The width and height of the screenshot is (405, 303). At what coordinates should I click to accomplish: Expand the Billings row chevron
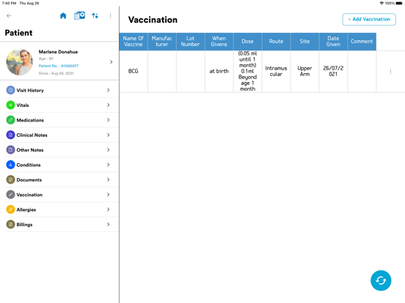109,225
